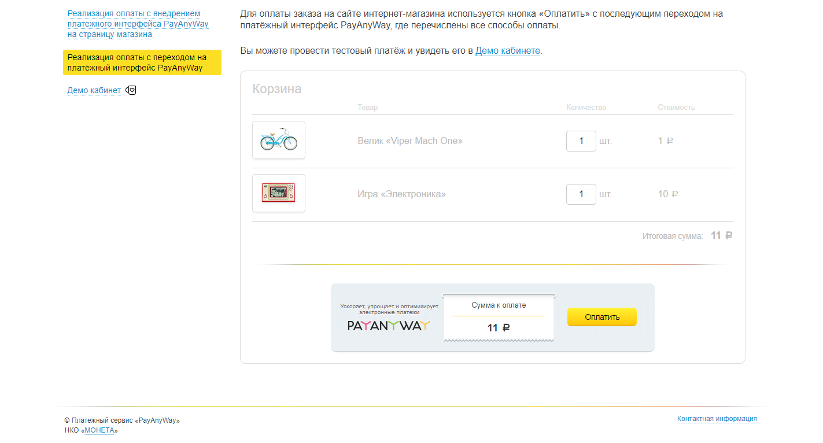Click the Электроника game thumbnail

279,193
